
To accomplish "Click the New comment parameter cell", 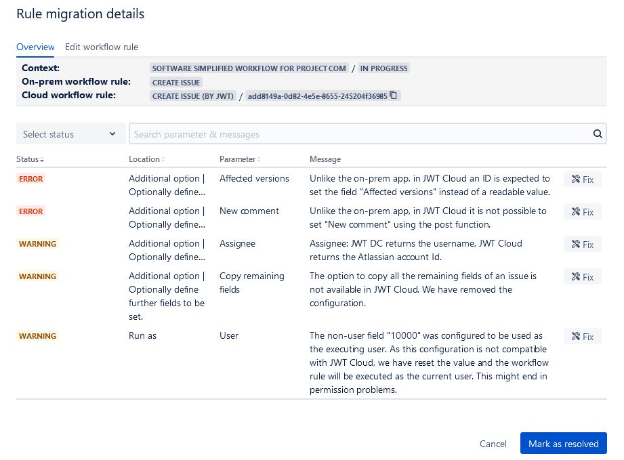I will pyautogui.click(x=249, y=211).
